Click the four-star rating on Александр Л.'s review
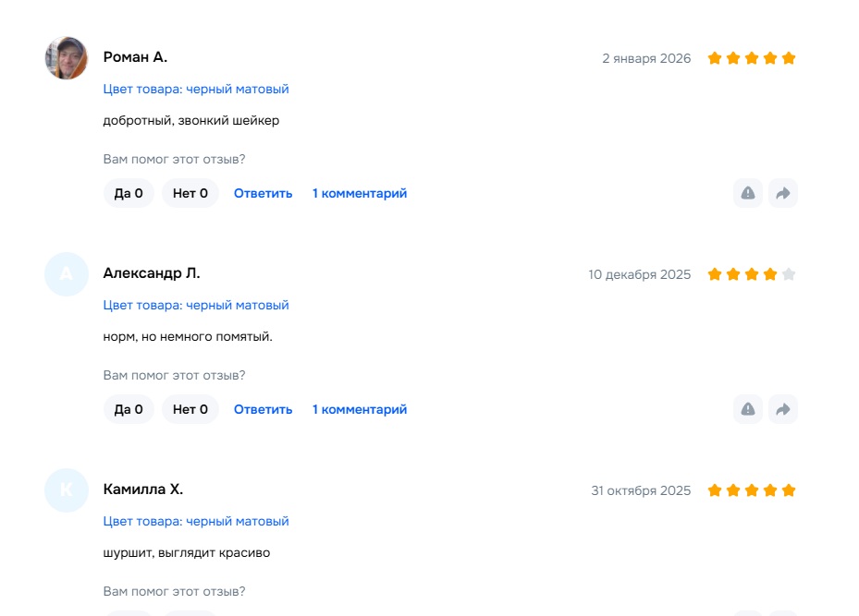The image size is (859, 616). (x=751, y=274)
